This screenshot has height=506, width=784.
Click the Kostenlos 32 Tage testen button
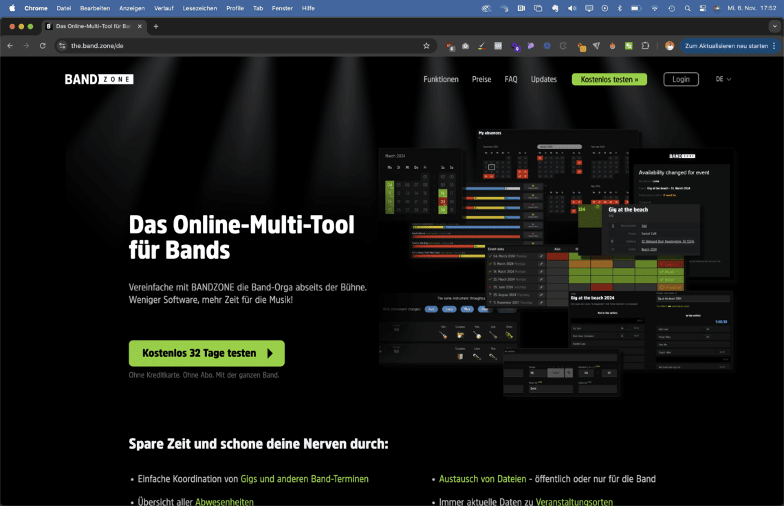coord(206,353)
